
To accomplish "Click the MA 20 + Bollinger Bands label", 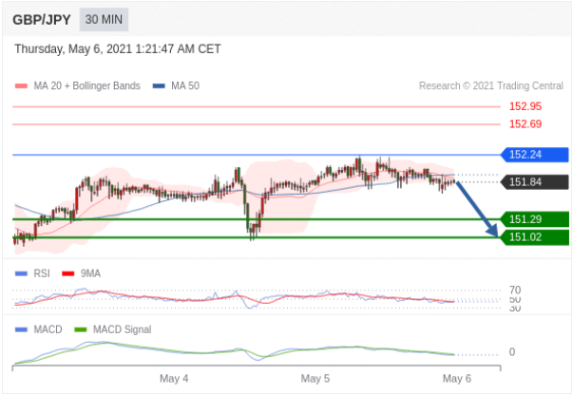I will pyautogui.click(x=87, y=85).
